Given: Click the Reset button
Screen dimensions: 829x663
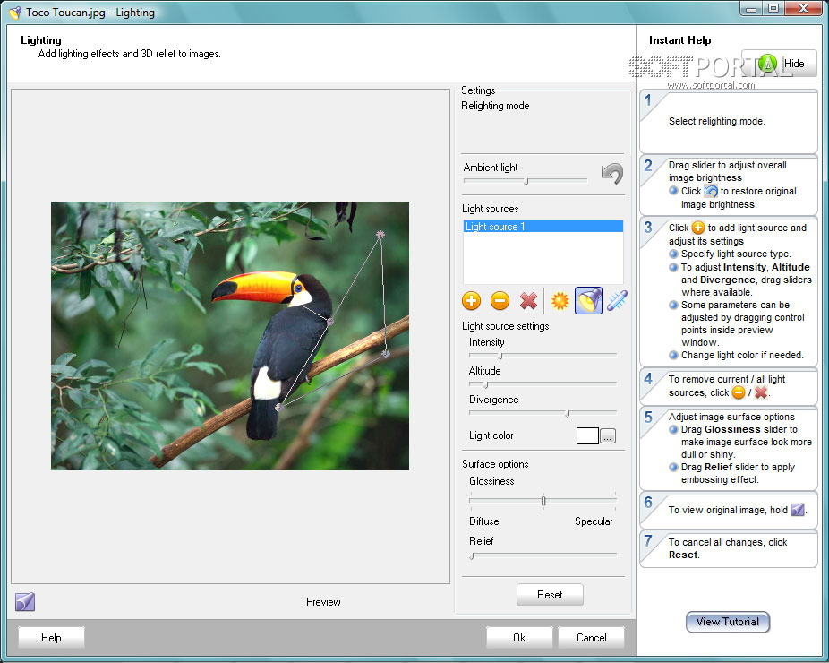Looking at the screenshot, I should (x=550, y=595).
